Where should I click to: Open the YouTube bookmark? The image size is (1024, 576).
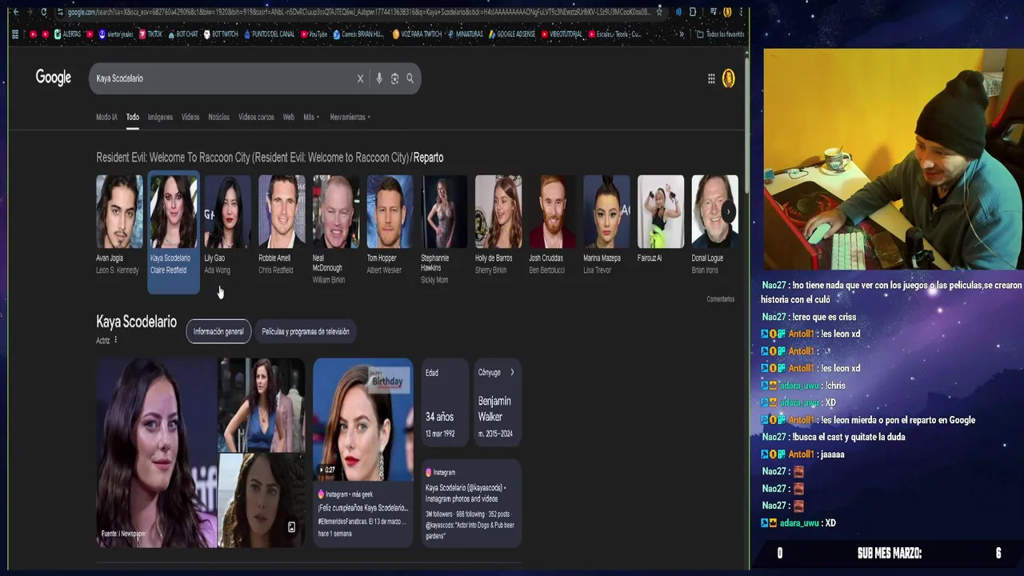(x=314, y=34)
